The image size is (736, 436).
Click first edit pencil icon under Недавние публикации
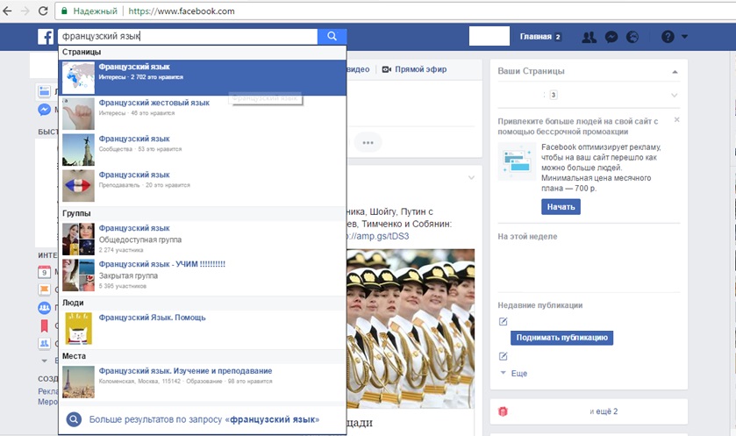pyautogui.click(x=503, y=321)
